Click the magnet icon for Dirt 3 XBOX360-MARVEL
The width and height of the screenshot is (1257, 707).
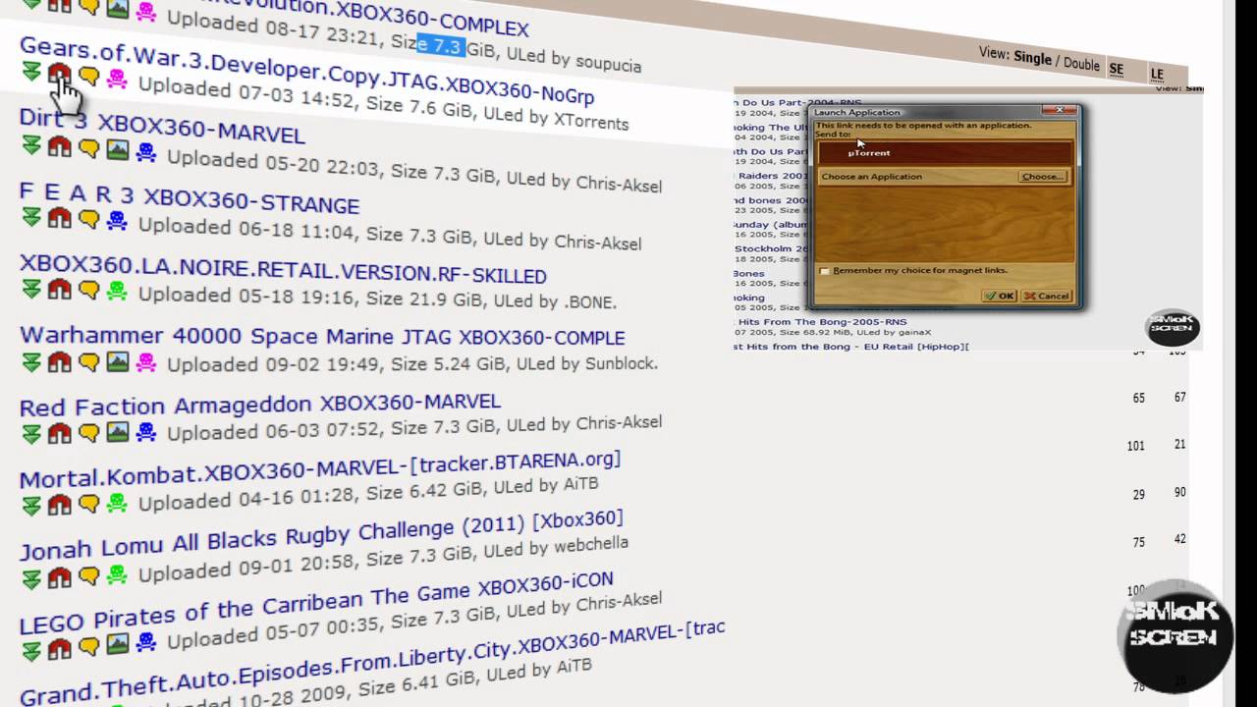pyautogui.click(x=60, y=147)
